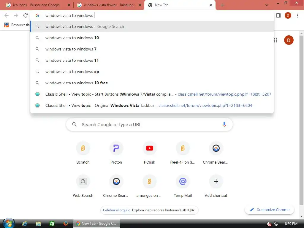Open the Temp Mail shortcut

coord(183,186)
